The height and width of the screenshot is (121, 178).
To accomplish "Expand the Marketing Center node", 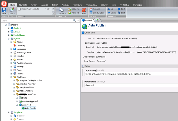I will [x=11, y=53].
